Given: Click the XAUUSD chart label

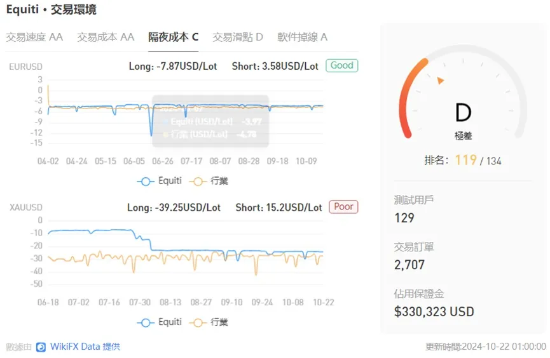Looking at the screenshot, I should (26, 208).
